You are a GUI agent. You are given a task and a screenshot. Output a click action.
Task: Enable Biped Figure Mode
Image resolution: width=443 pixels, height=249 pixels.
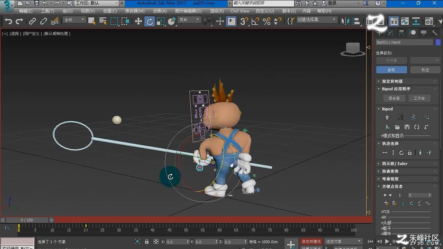pyautogui.click(x=387, y=118)
